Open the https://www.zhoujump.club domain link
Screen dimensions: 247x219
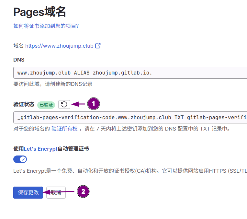[59, 46]
